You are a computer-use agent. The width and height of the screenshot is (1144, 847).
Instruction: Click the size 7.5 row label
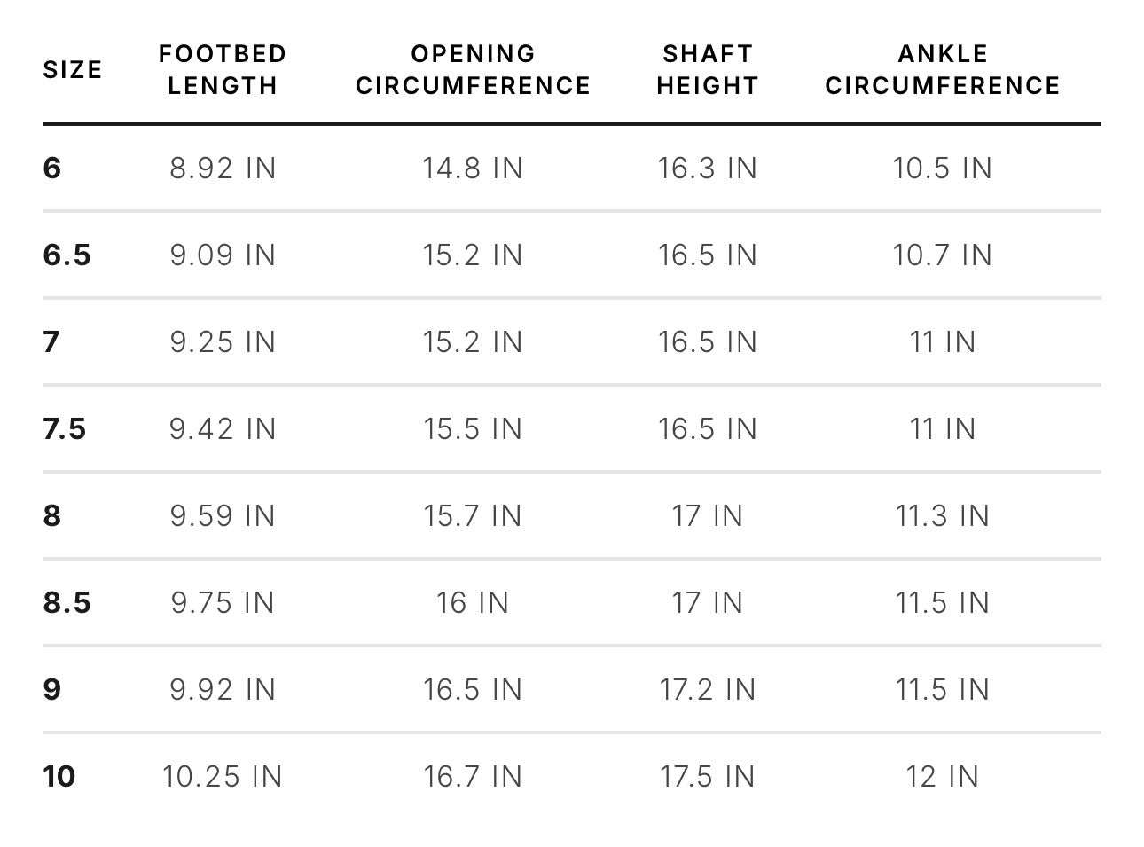(65, 428)
